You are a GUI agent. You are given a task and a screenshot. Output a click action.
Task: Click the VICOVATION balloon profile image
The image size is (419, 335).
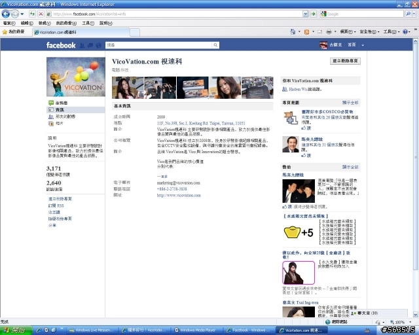(x=76, y=77)
